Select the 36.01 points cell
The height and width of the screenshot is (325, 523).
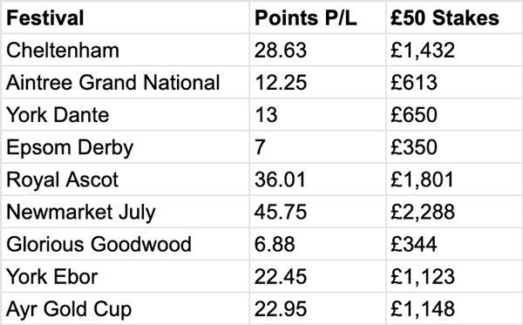coord(317,179)
